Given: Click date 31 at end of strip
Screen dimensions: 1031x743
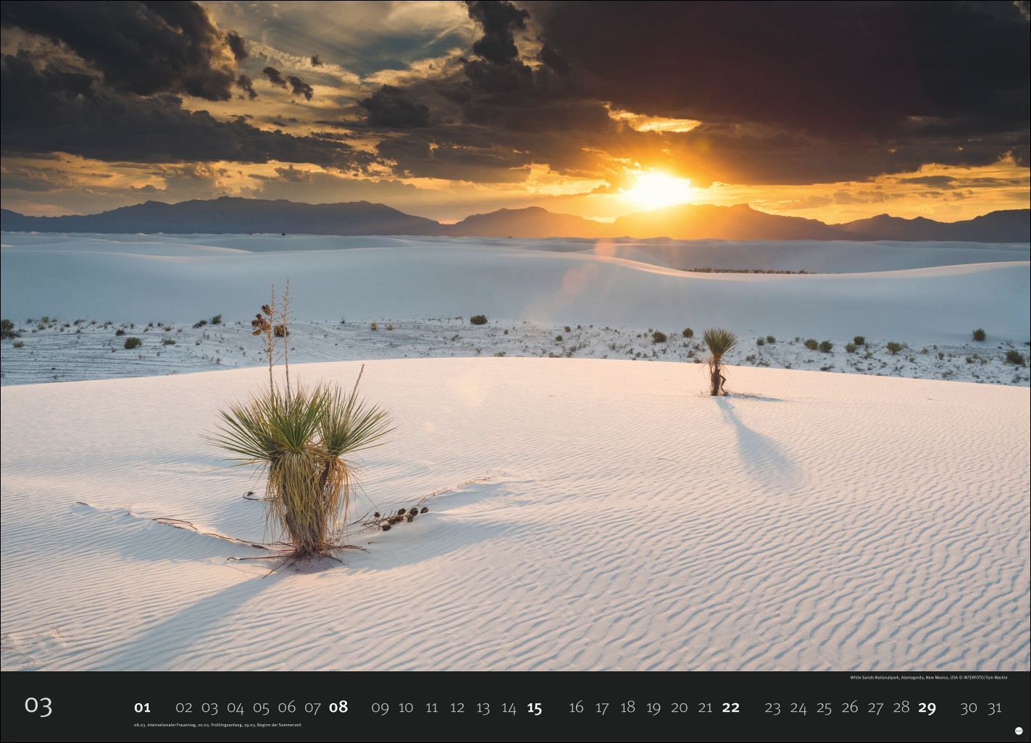Looking at the screenshot, I should tap(994, 708).
